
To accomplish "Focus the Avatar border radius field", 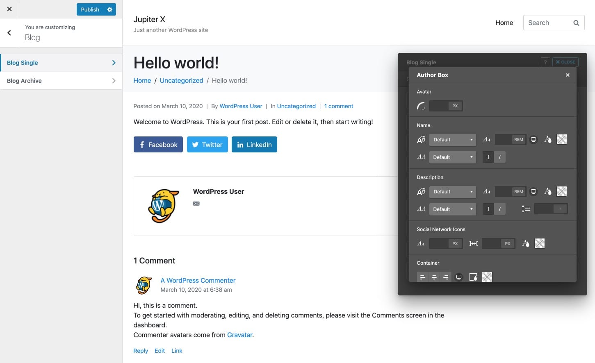I will click(x=439, y=106).
